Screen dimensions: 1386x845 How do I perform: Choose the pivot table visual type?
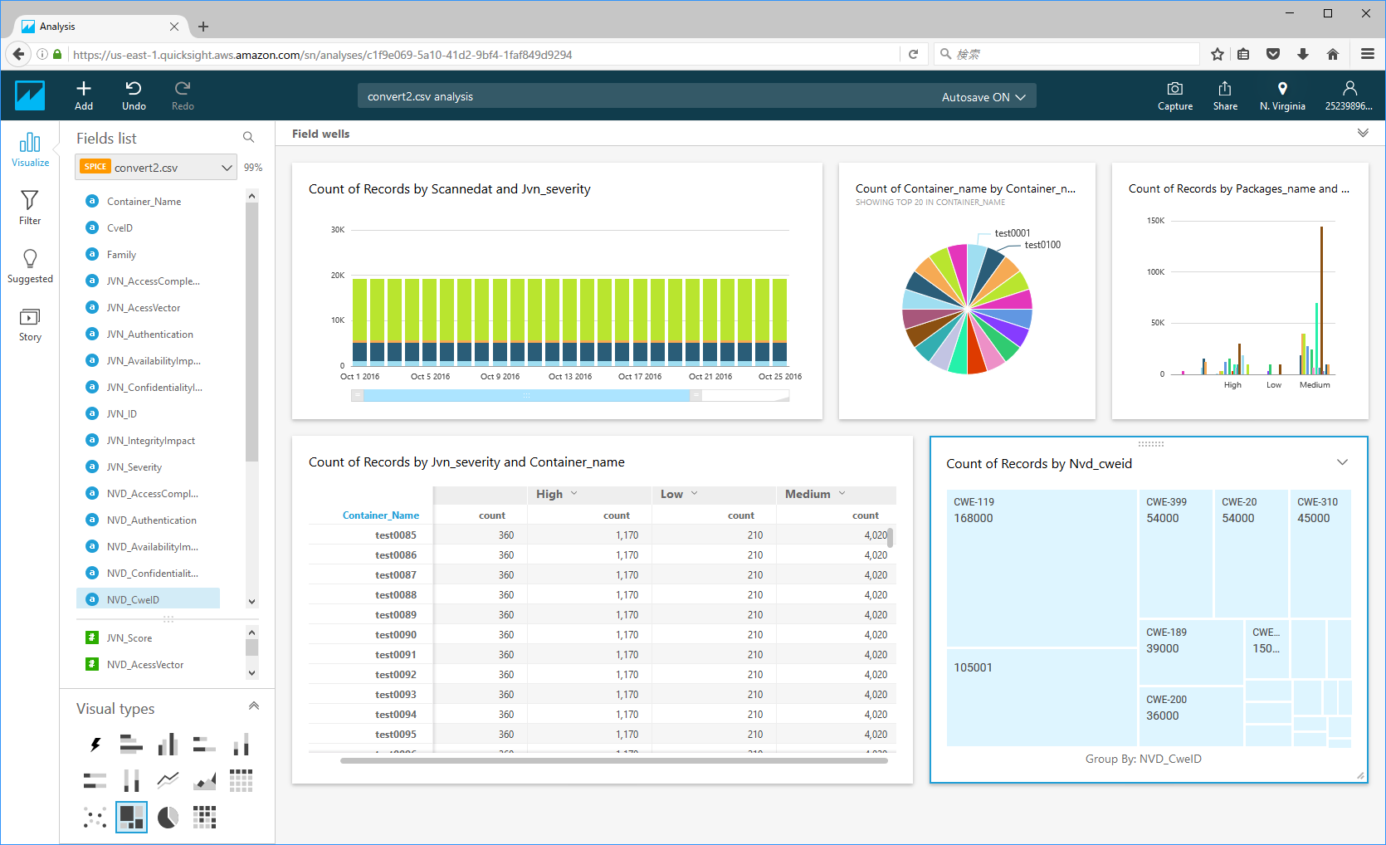(241, 780)
